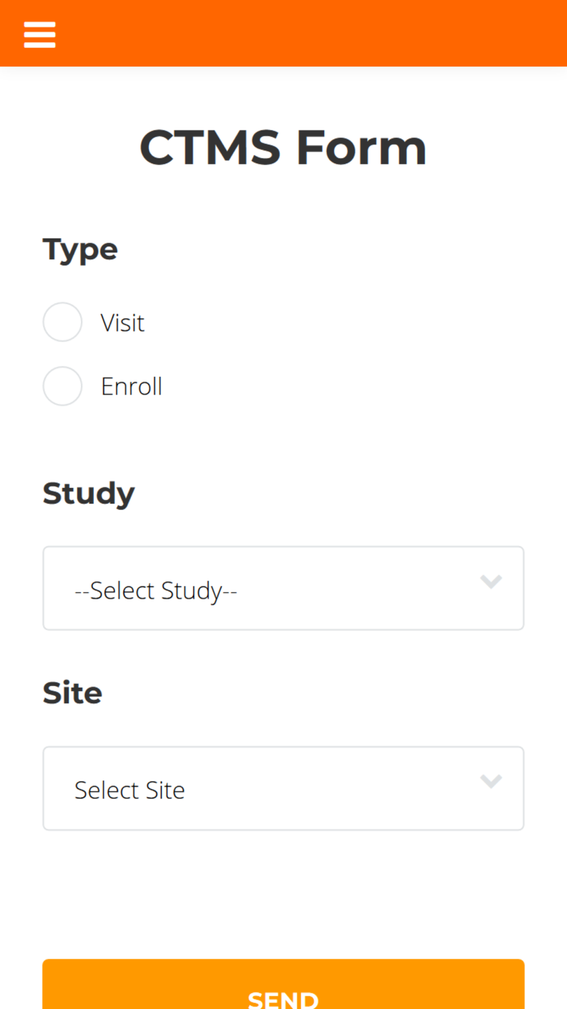Click the '--Select Study--' placeholder text
This screenshot has height=1009, width=567.
(156, 591)
